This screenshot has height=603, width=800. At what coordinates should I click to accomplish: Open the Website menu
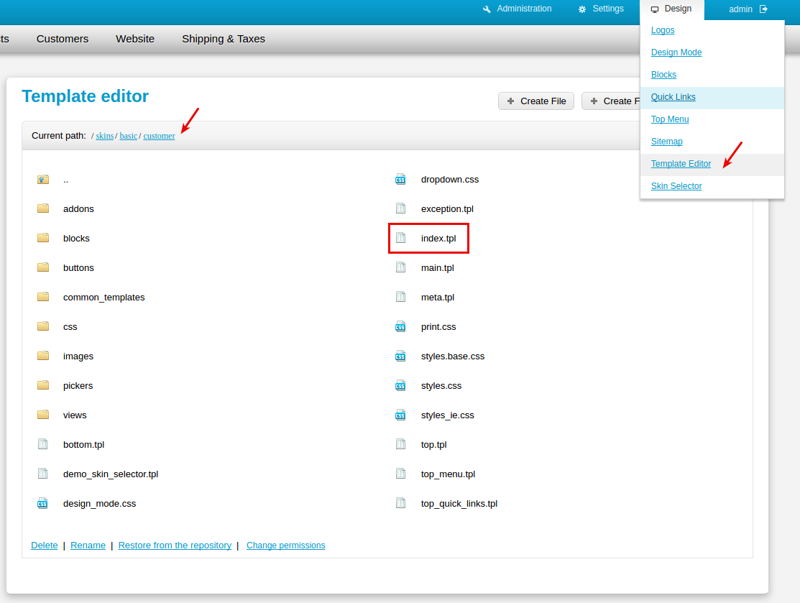[135, 39]
